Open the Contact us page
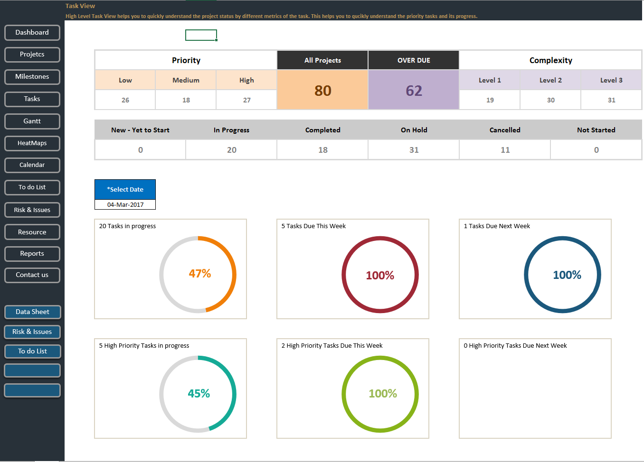The image size is (644, 462). [x=32, y=275]
